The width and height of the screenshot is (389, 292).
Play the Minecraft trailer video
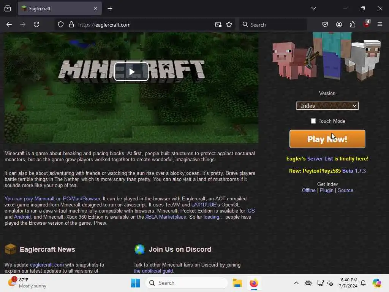coord(131,72)
